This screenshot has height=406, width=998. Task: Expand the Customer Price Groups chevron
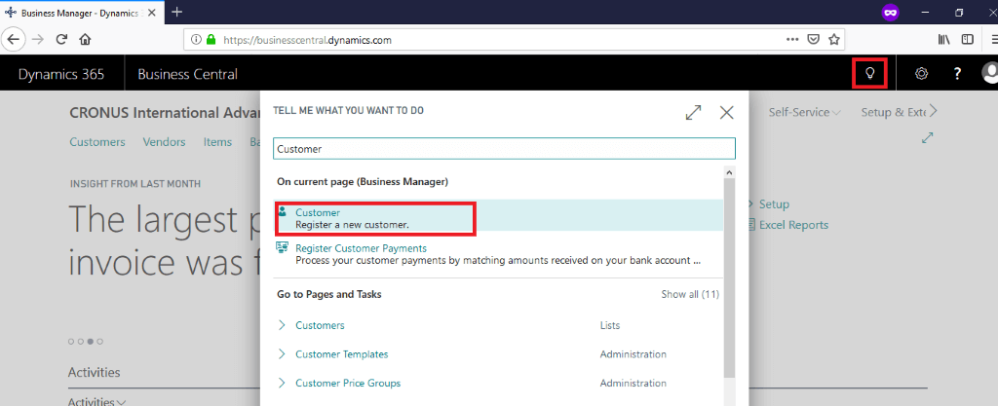282,384
